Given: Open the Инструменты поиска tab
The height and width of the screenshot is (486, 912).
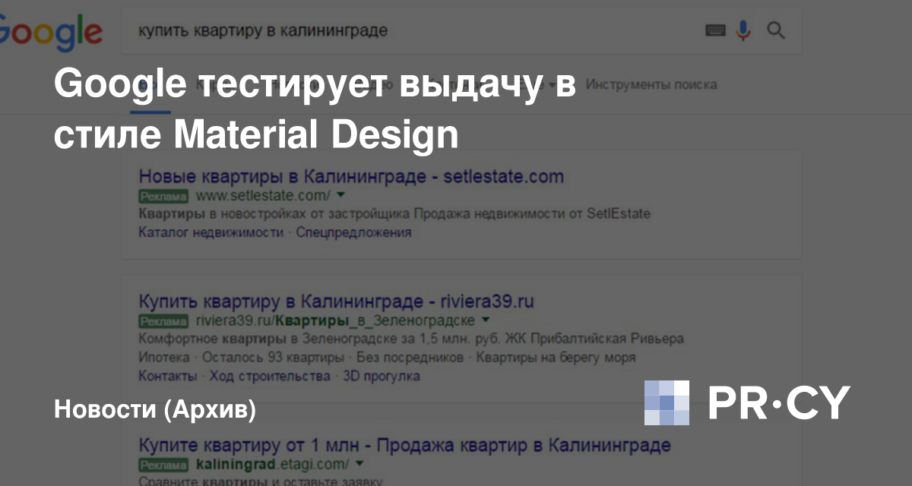Looking at the screenshot, I should tap(651, 84).
